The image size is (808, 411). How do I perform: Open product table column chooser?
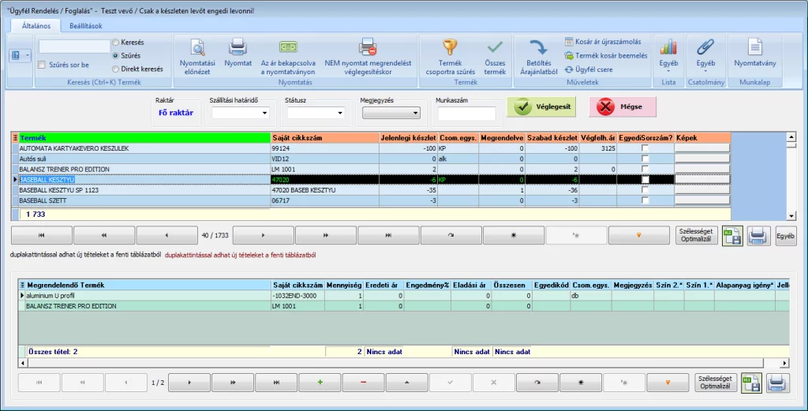coord(15,137)
